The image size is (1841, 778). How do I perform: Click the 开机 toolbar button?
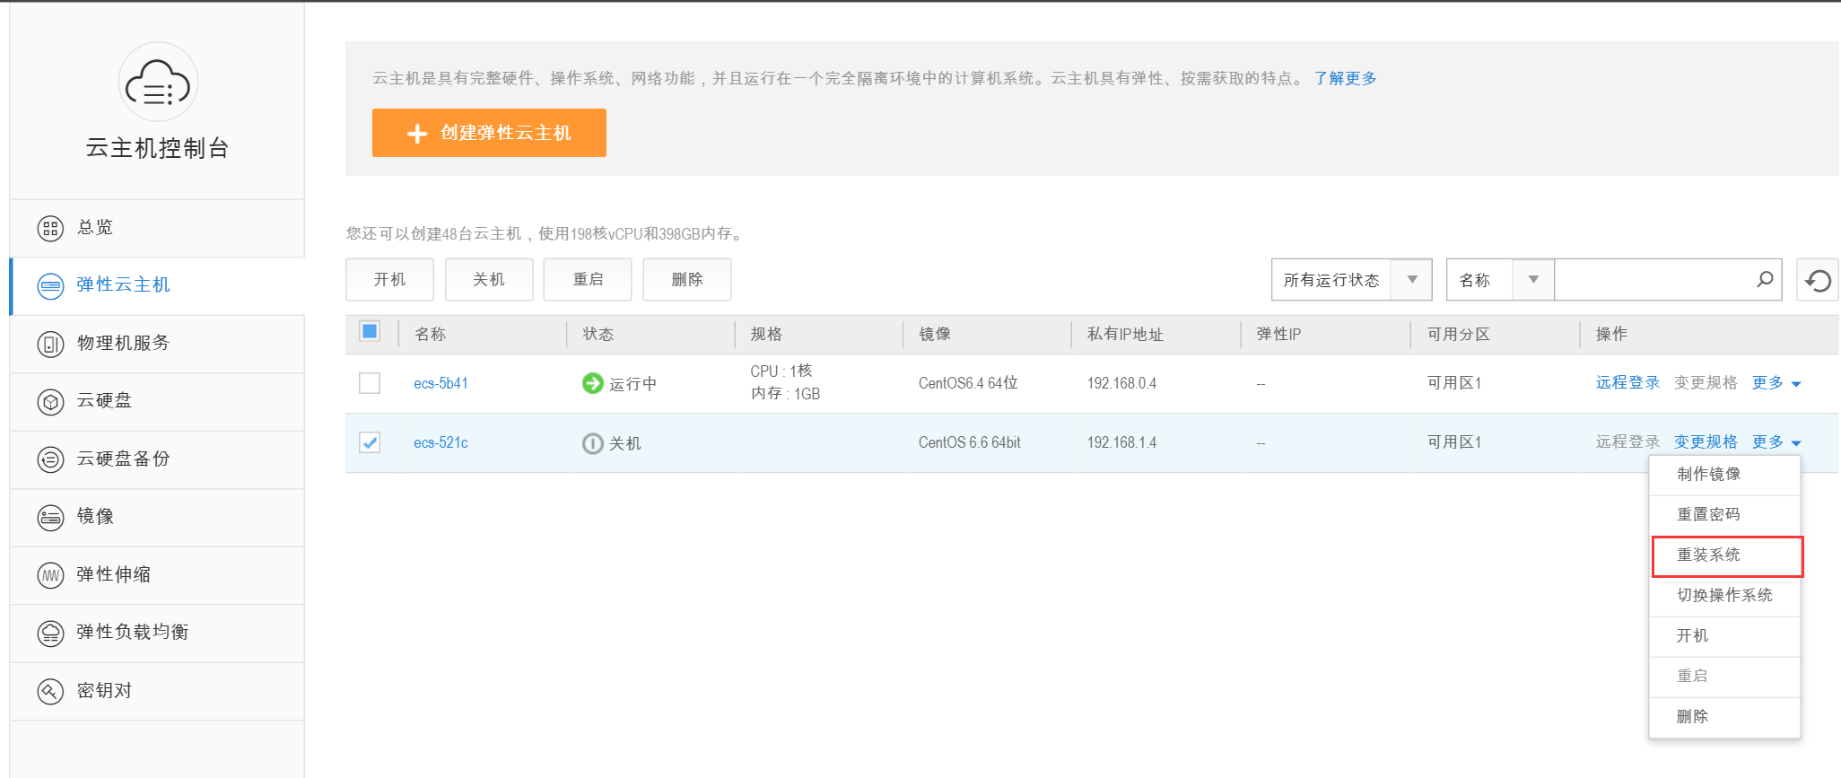[389, 280]
